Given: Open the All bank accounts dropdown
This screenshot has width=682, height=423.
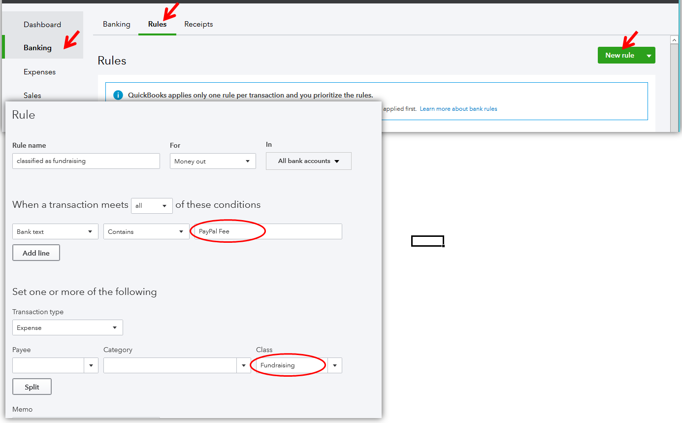Looking at the screenshot, I should point(309,161).
